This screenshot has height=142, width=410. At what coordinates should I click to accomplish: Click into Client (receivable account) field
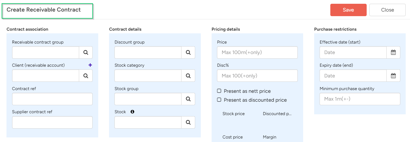45,76
